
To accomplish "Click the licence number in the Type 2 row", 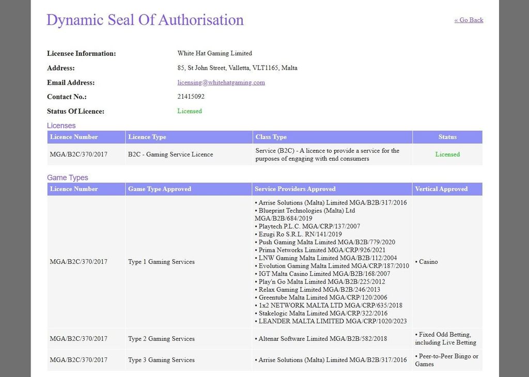I will pos(79,339).
